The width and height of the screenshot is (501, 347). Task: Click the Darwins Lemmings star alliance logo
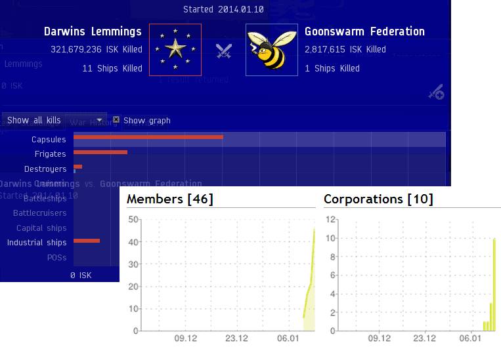tap(175, 50)
